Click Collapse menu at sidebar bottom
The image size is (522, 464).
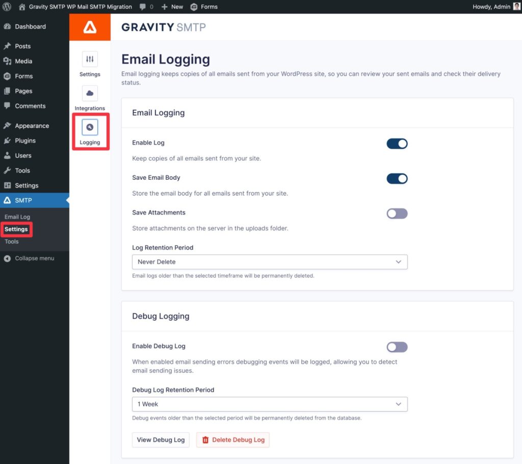pyautogui.click(x=28, y=258)
